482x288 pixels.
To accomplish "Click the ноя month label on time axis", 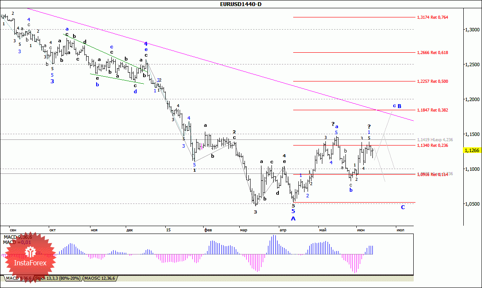I will click(x=94, y=230).
